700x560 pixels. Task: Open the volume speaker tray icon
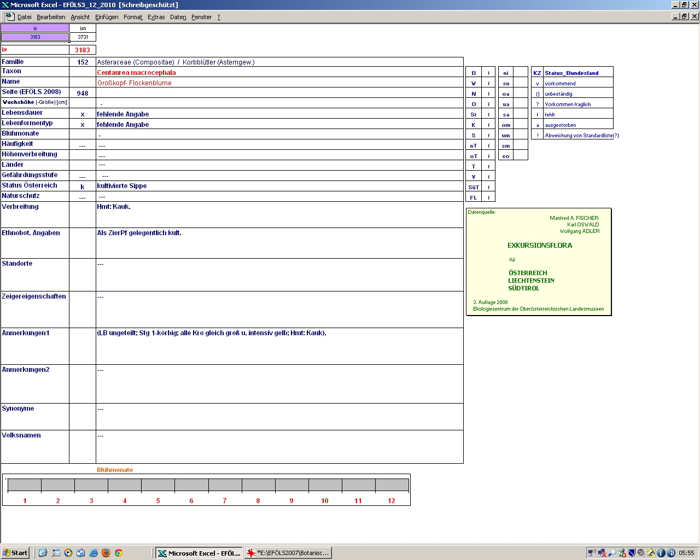pos(641,553)
